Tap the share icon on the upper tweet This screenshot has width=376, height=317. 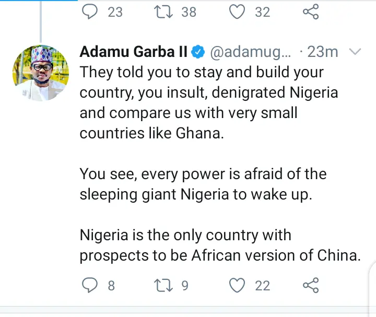pos(311,11)
